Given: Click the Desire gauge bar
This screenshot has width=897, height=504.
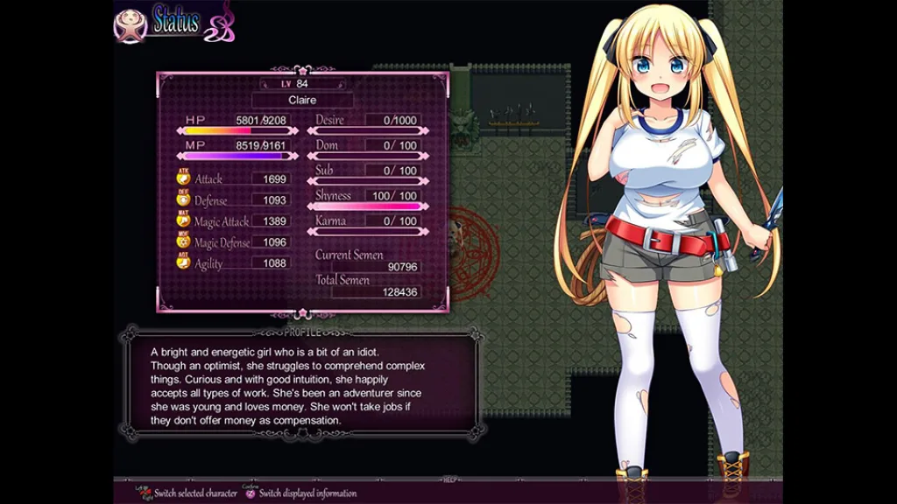Looking at the screenshot, I should tap(368, 131).
